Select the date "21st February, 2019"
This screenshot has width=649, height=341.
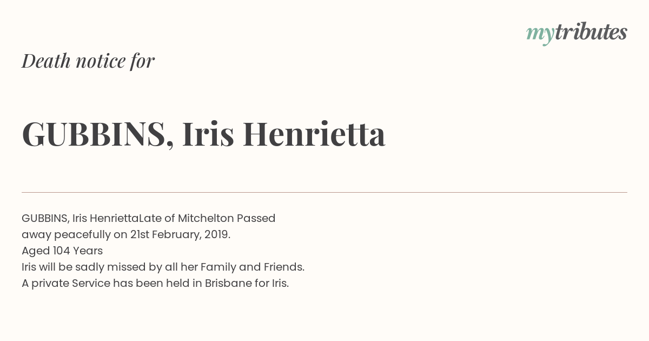pos(180,235)
